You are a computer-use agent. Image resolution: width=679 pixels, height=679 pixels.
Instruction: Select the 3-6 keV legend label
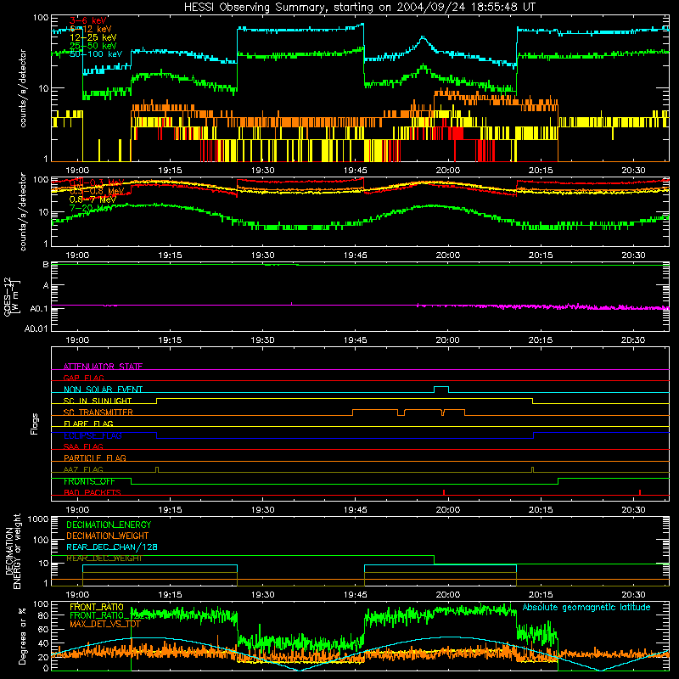(88, 20)
